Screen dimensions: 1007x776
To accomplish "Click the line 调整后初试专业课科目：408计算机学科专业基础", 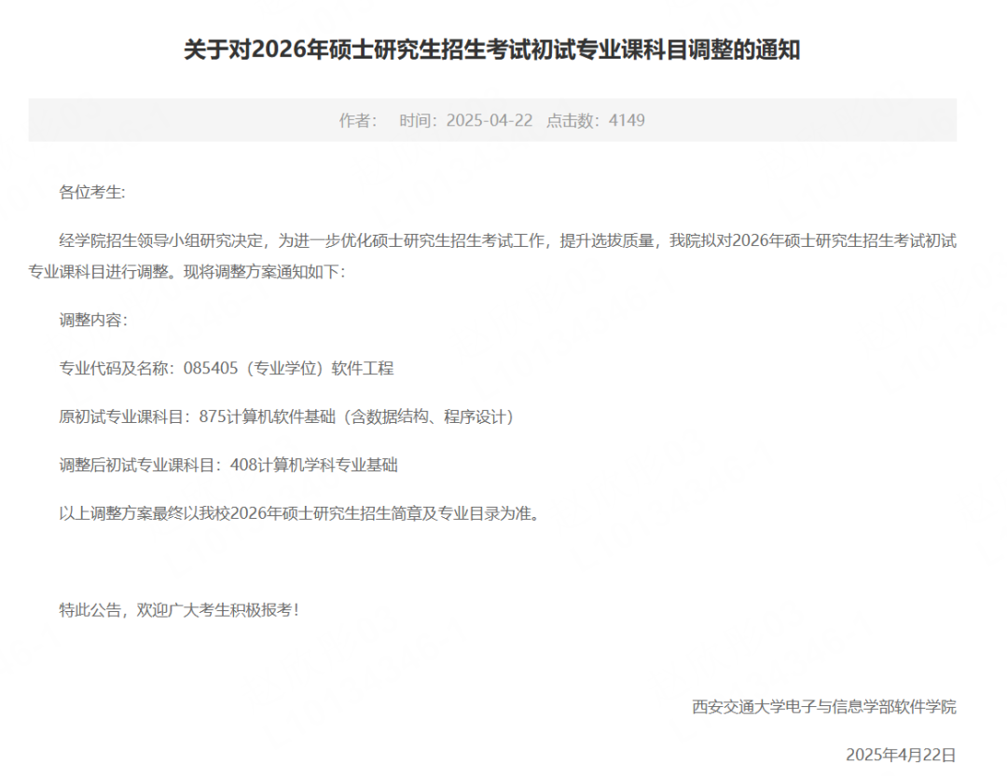I will coord(228,465).
